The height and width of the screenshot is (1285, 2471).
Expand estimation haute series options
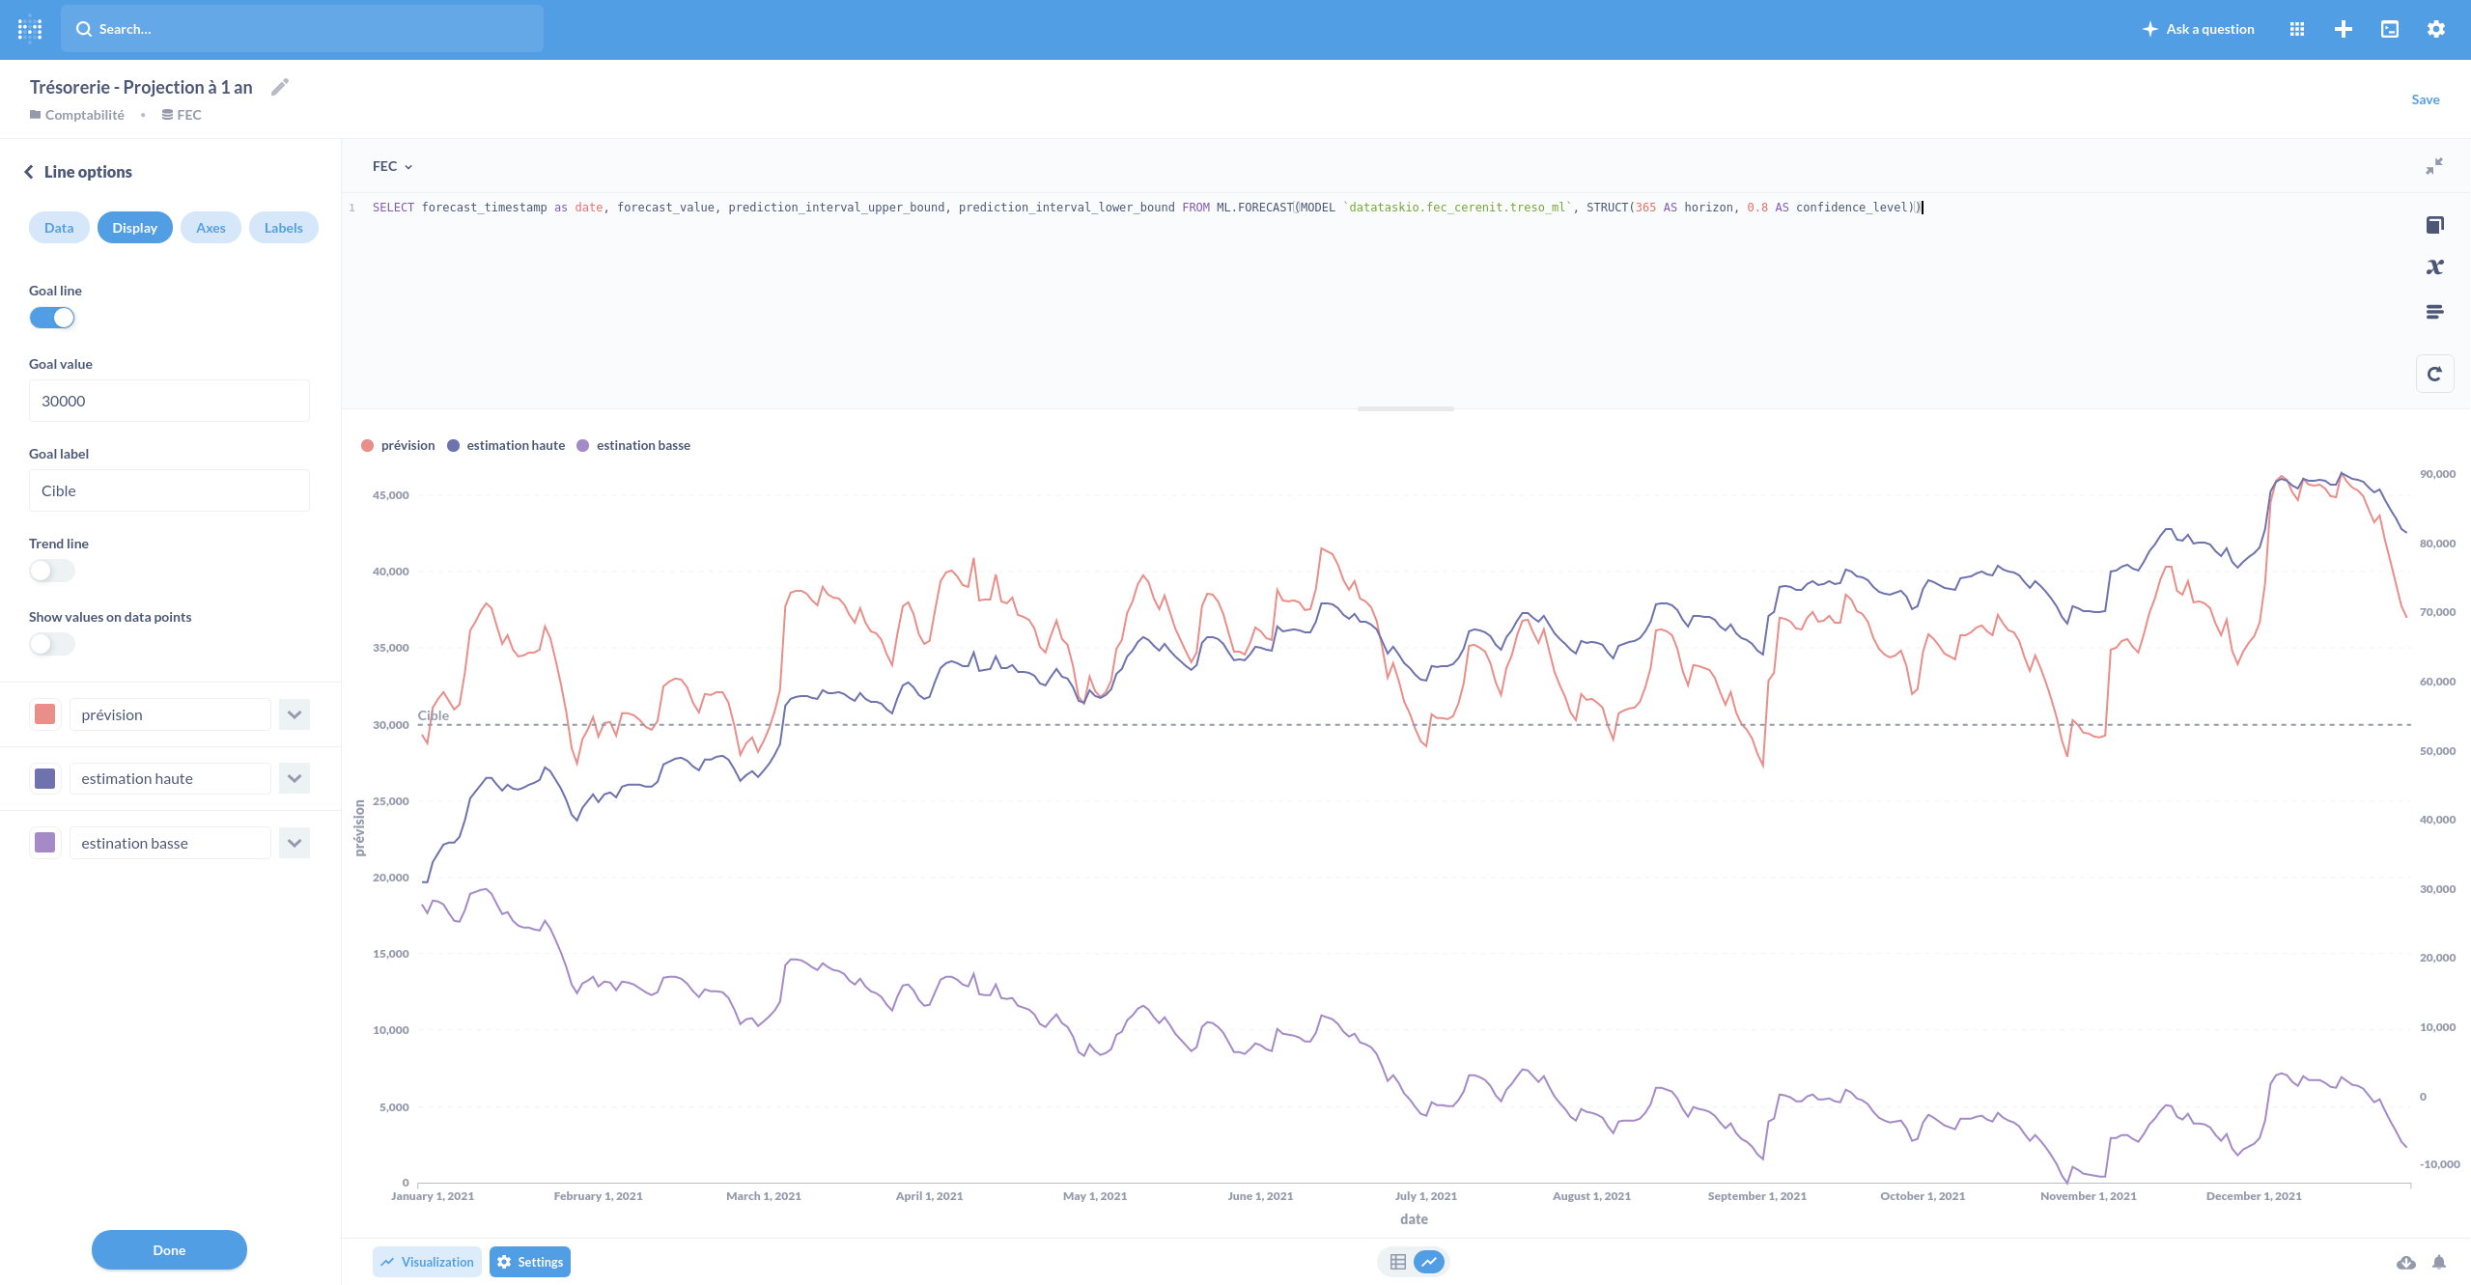tap(295, 778)
